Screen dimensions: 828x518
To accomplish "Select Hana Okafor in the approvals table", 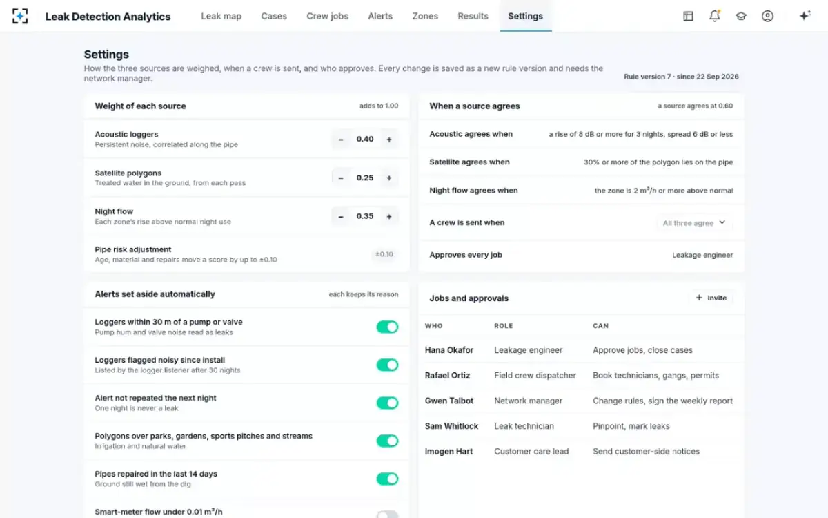I will 449,350.
